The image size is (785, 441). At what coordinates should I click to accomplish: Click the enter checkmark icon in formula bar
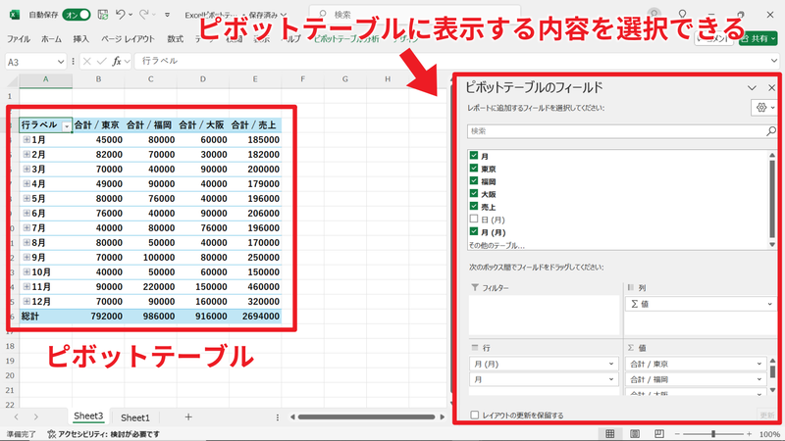point(102,61)
